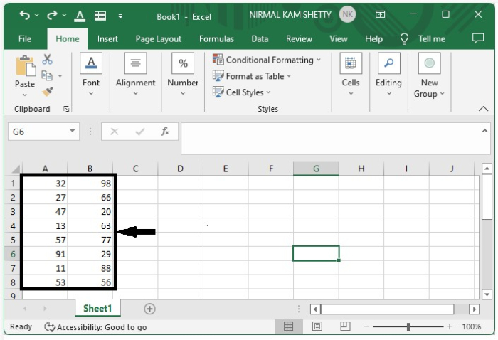Viewport: 498px width, 340px height.
Task: Select column G header
Action: click(x=316, y=169)
